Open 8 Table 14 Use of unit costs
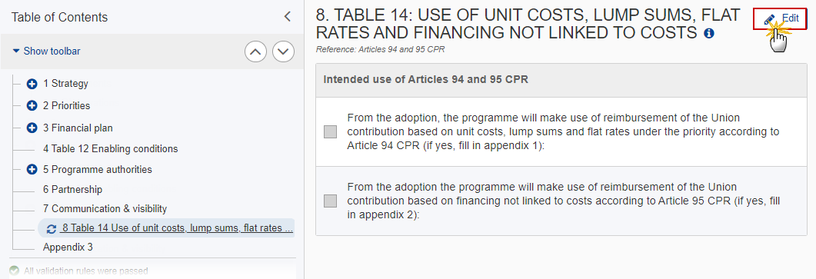Screen dimensions: 816x279 point(176,228)
